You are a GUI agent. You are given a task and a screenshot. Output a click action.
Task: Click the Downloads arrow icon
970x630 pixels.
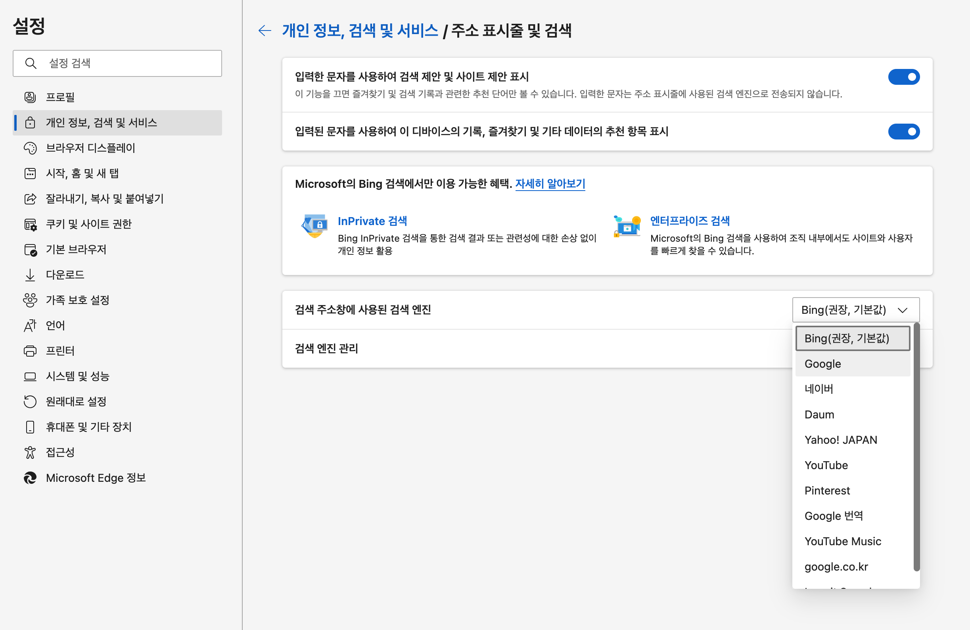tap(30, 275)
